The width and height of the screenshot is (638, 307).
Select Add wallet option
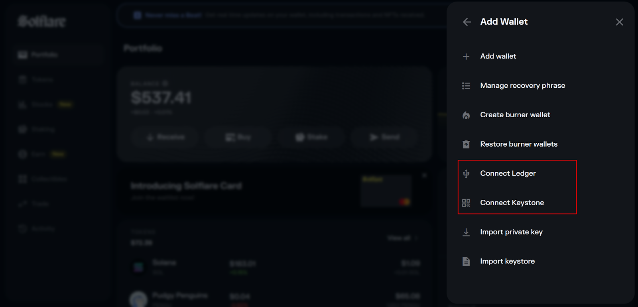(498, 56)
